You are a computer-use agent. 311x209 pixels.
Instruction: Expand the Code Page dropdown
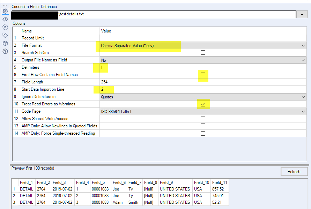click(x=203, y=111)
